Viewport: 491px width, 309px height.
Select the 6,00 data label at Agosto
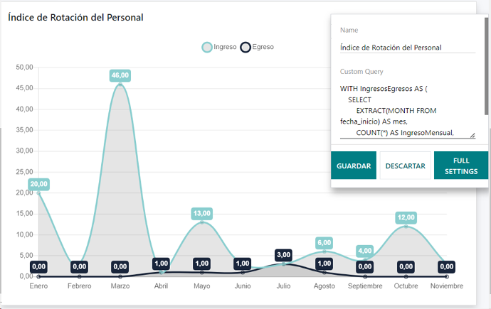point(324,242)
